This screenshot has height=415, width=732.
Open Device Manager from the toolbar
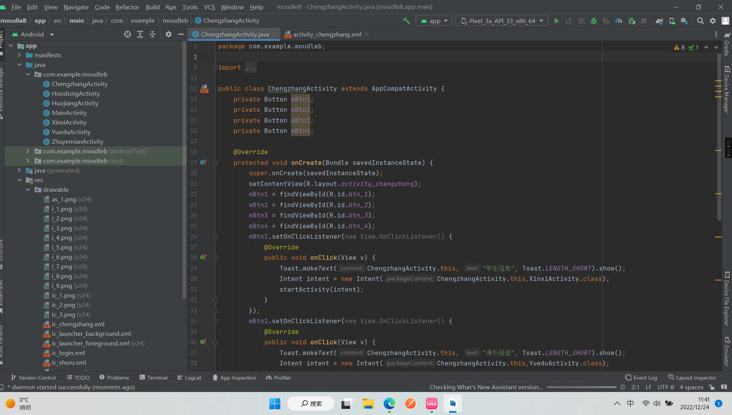point(672,21)
